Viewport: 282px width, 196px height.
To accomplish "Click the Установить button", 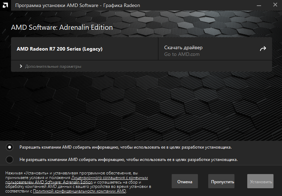I will click(260, 181).
